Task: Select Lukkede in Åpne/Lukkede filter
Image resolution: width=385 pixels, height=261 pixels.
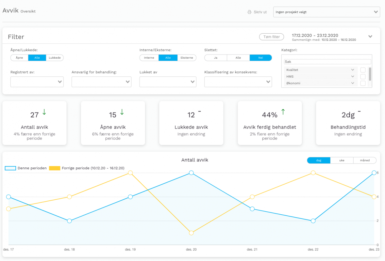Action: tap(55, 58)
